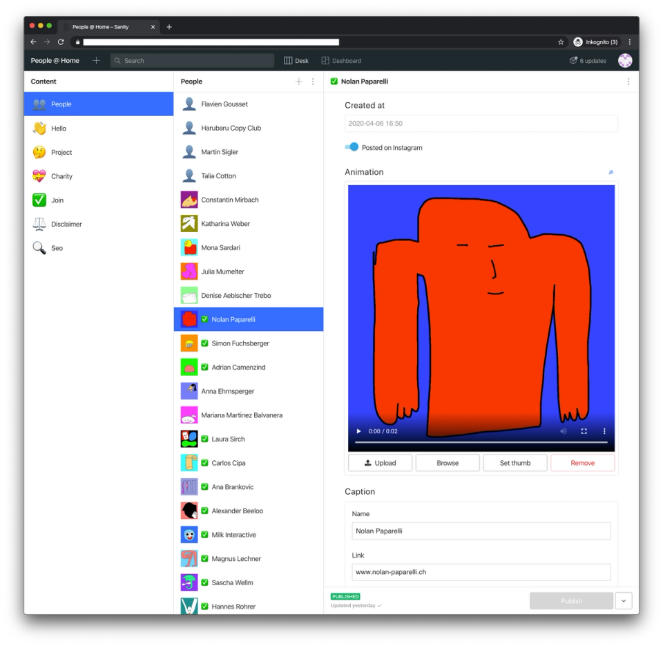Screen dimensions: 663x646
Task: Add a new person with the plus icon
Action: (299, 82)
